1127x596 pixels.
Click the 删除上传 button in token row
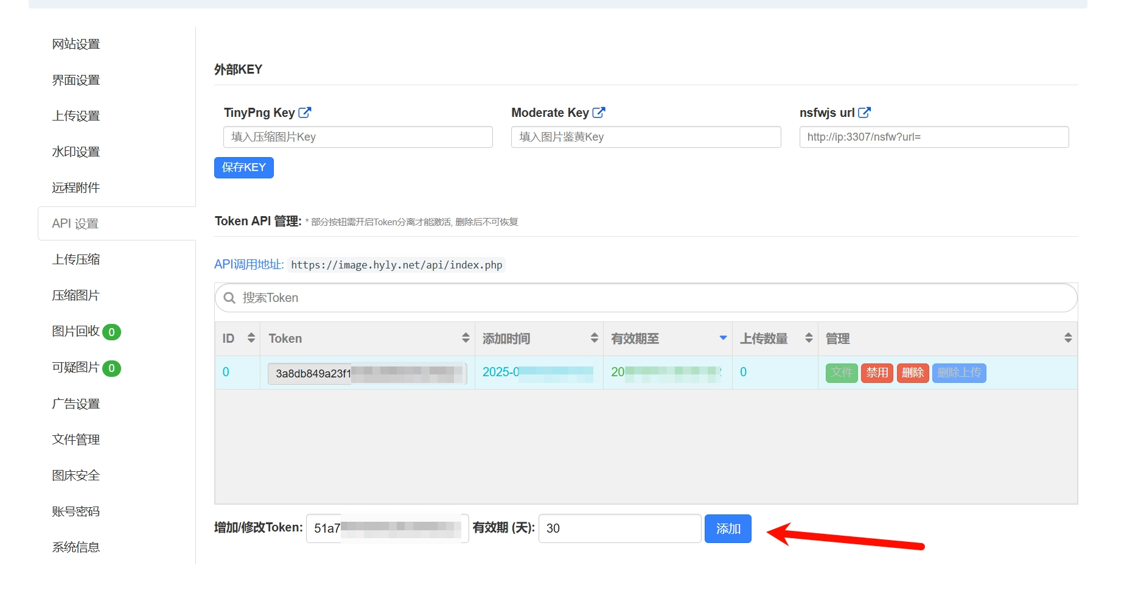[x=959, y=373]
